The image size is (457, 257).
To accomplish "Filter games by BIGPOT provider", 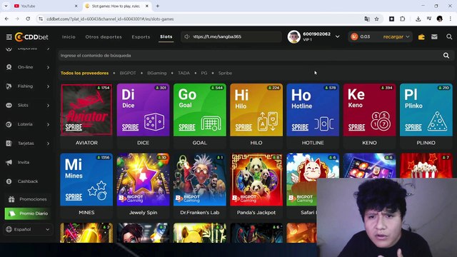I will pos(128,73).
